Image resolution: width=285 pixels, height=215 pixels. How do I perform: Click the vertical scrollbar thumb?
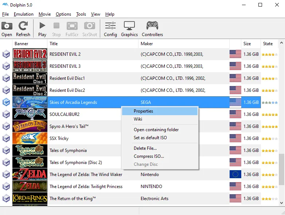click(282, 169)
